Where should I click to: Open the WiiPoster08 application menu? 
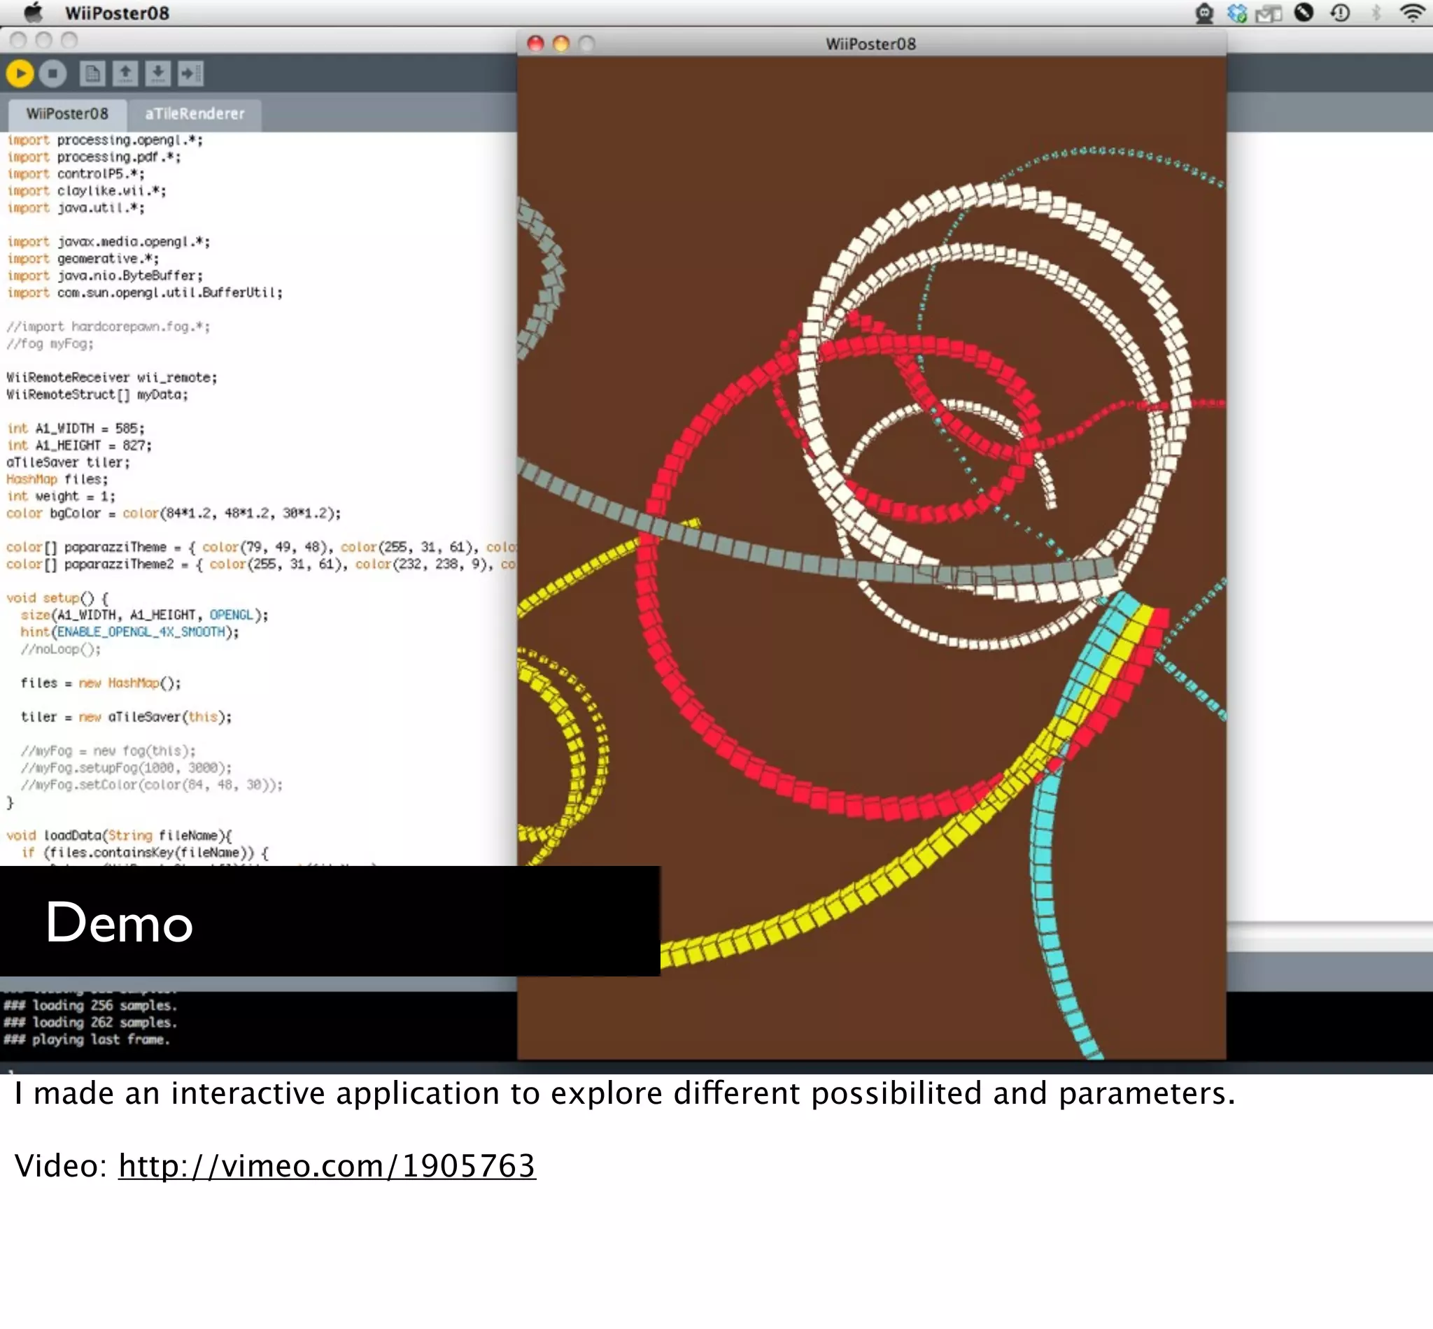point(117,13)
